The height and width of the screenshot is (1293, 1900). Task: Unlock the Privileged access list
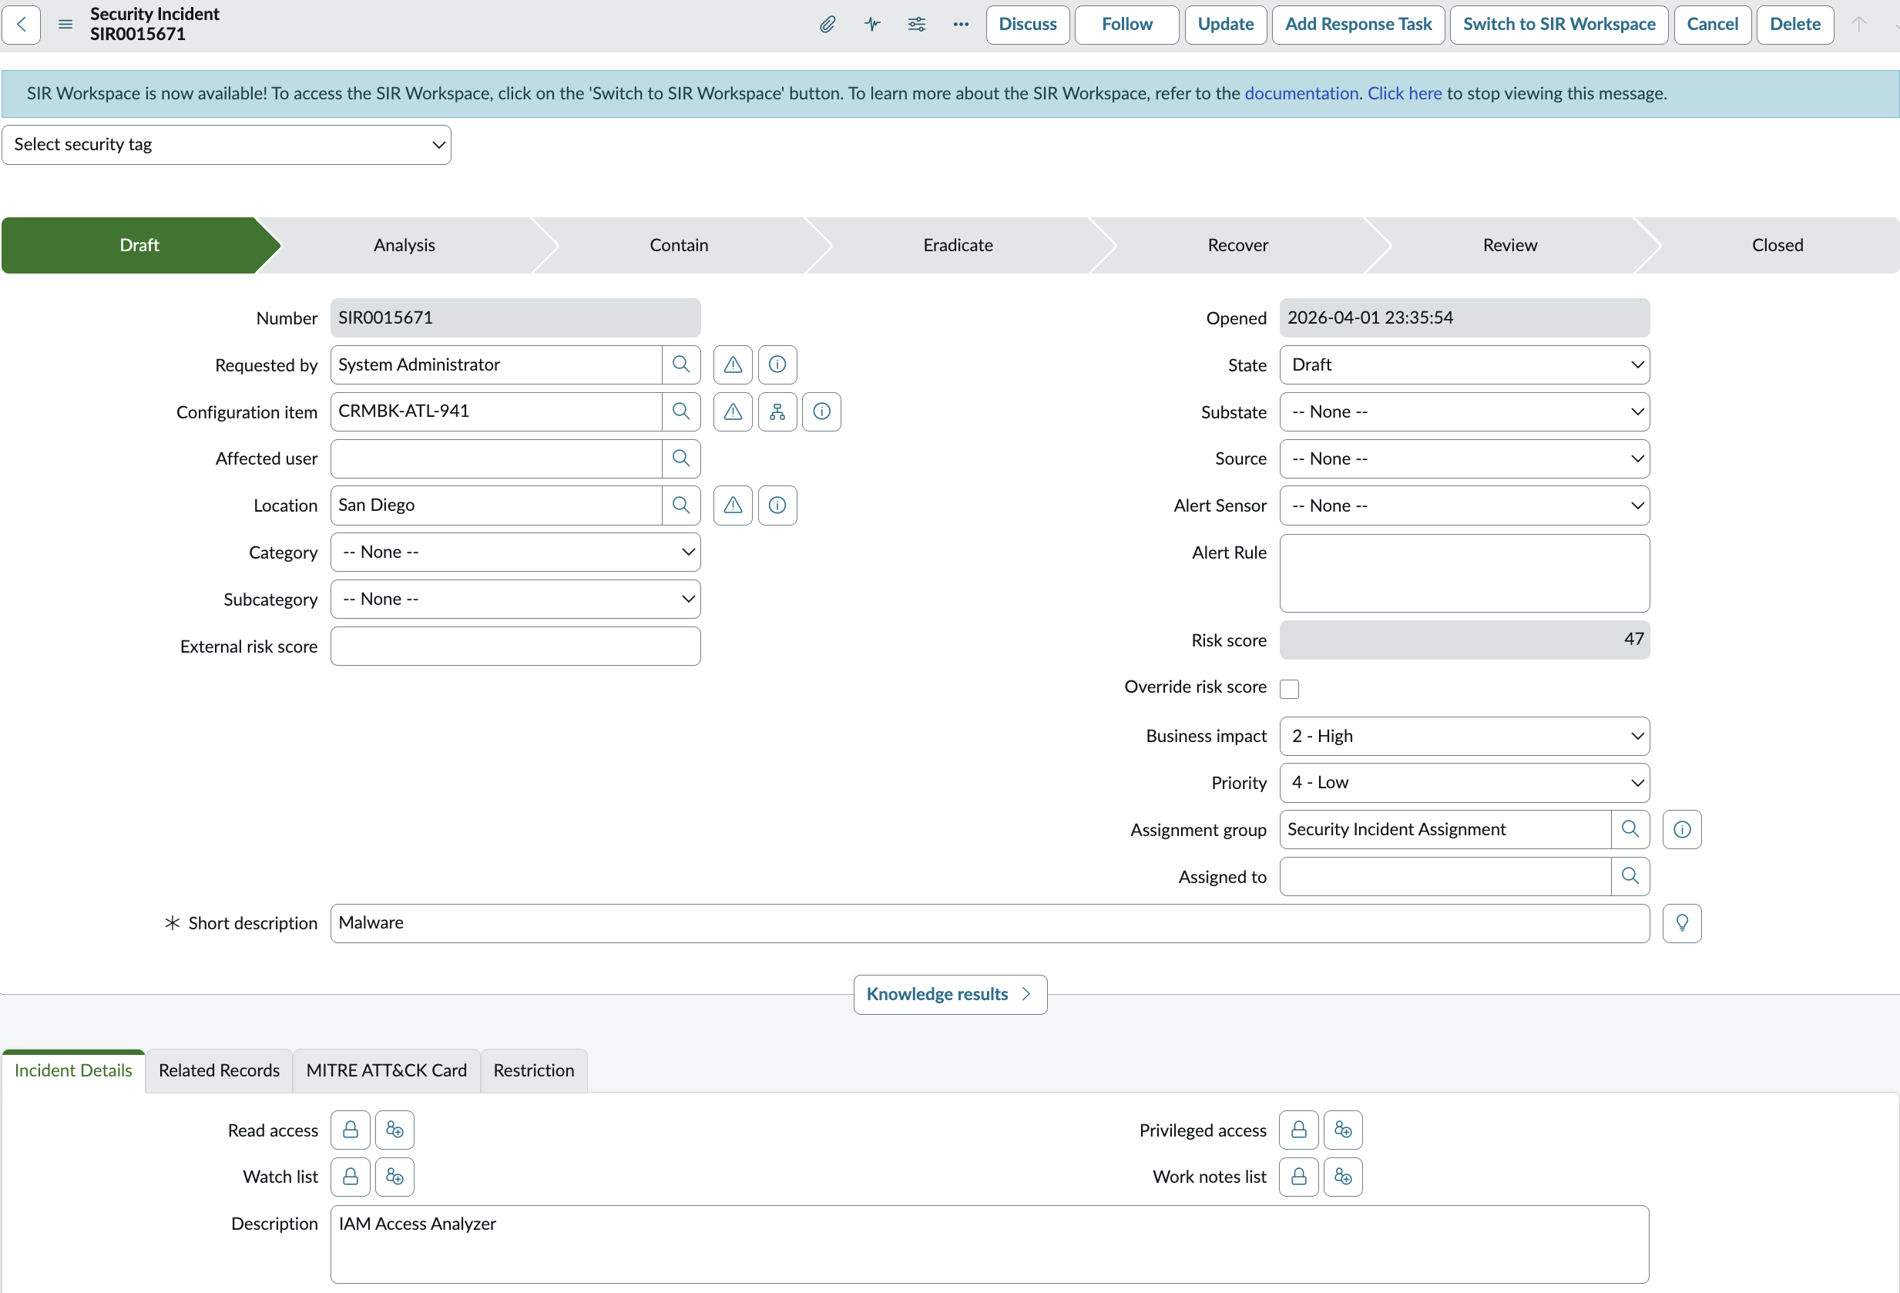[x=1299, y=1130]
